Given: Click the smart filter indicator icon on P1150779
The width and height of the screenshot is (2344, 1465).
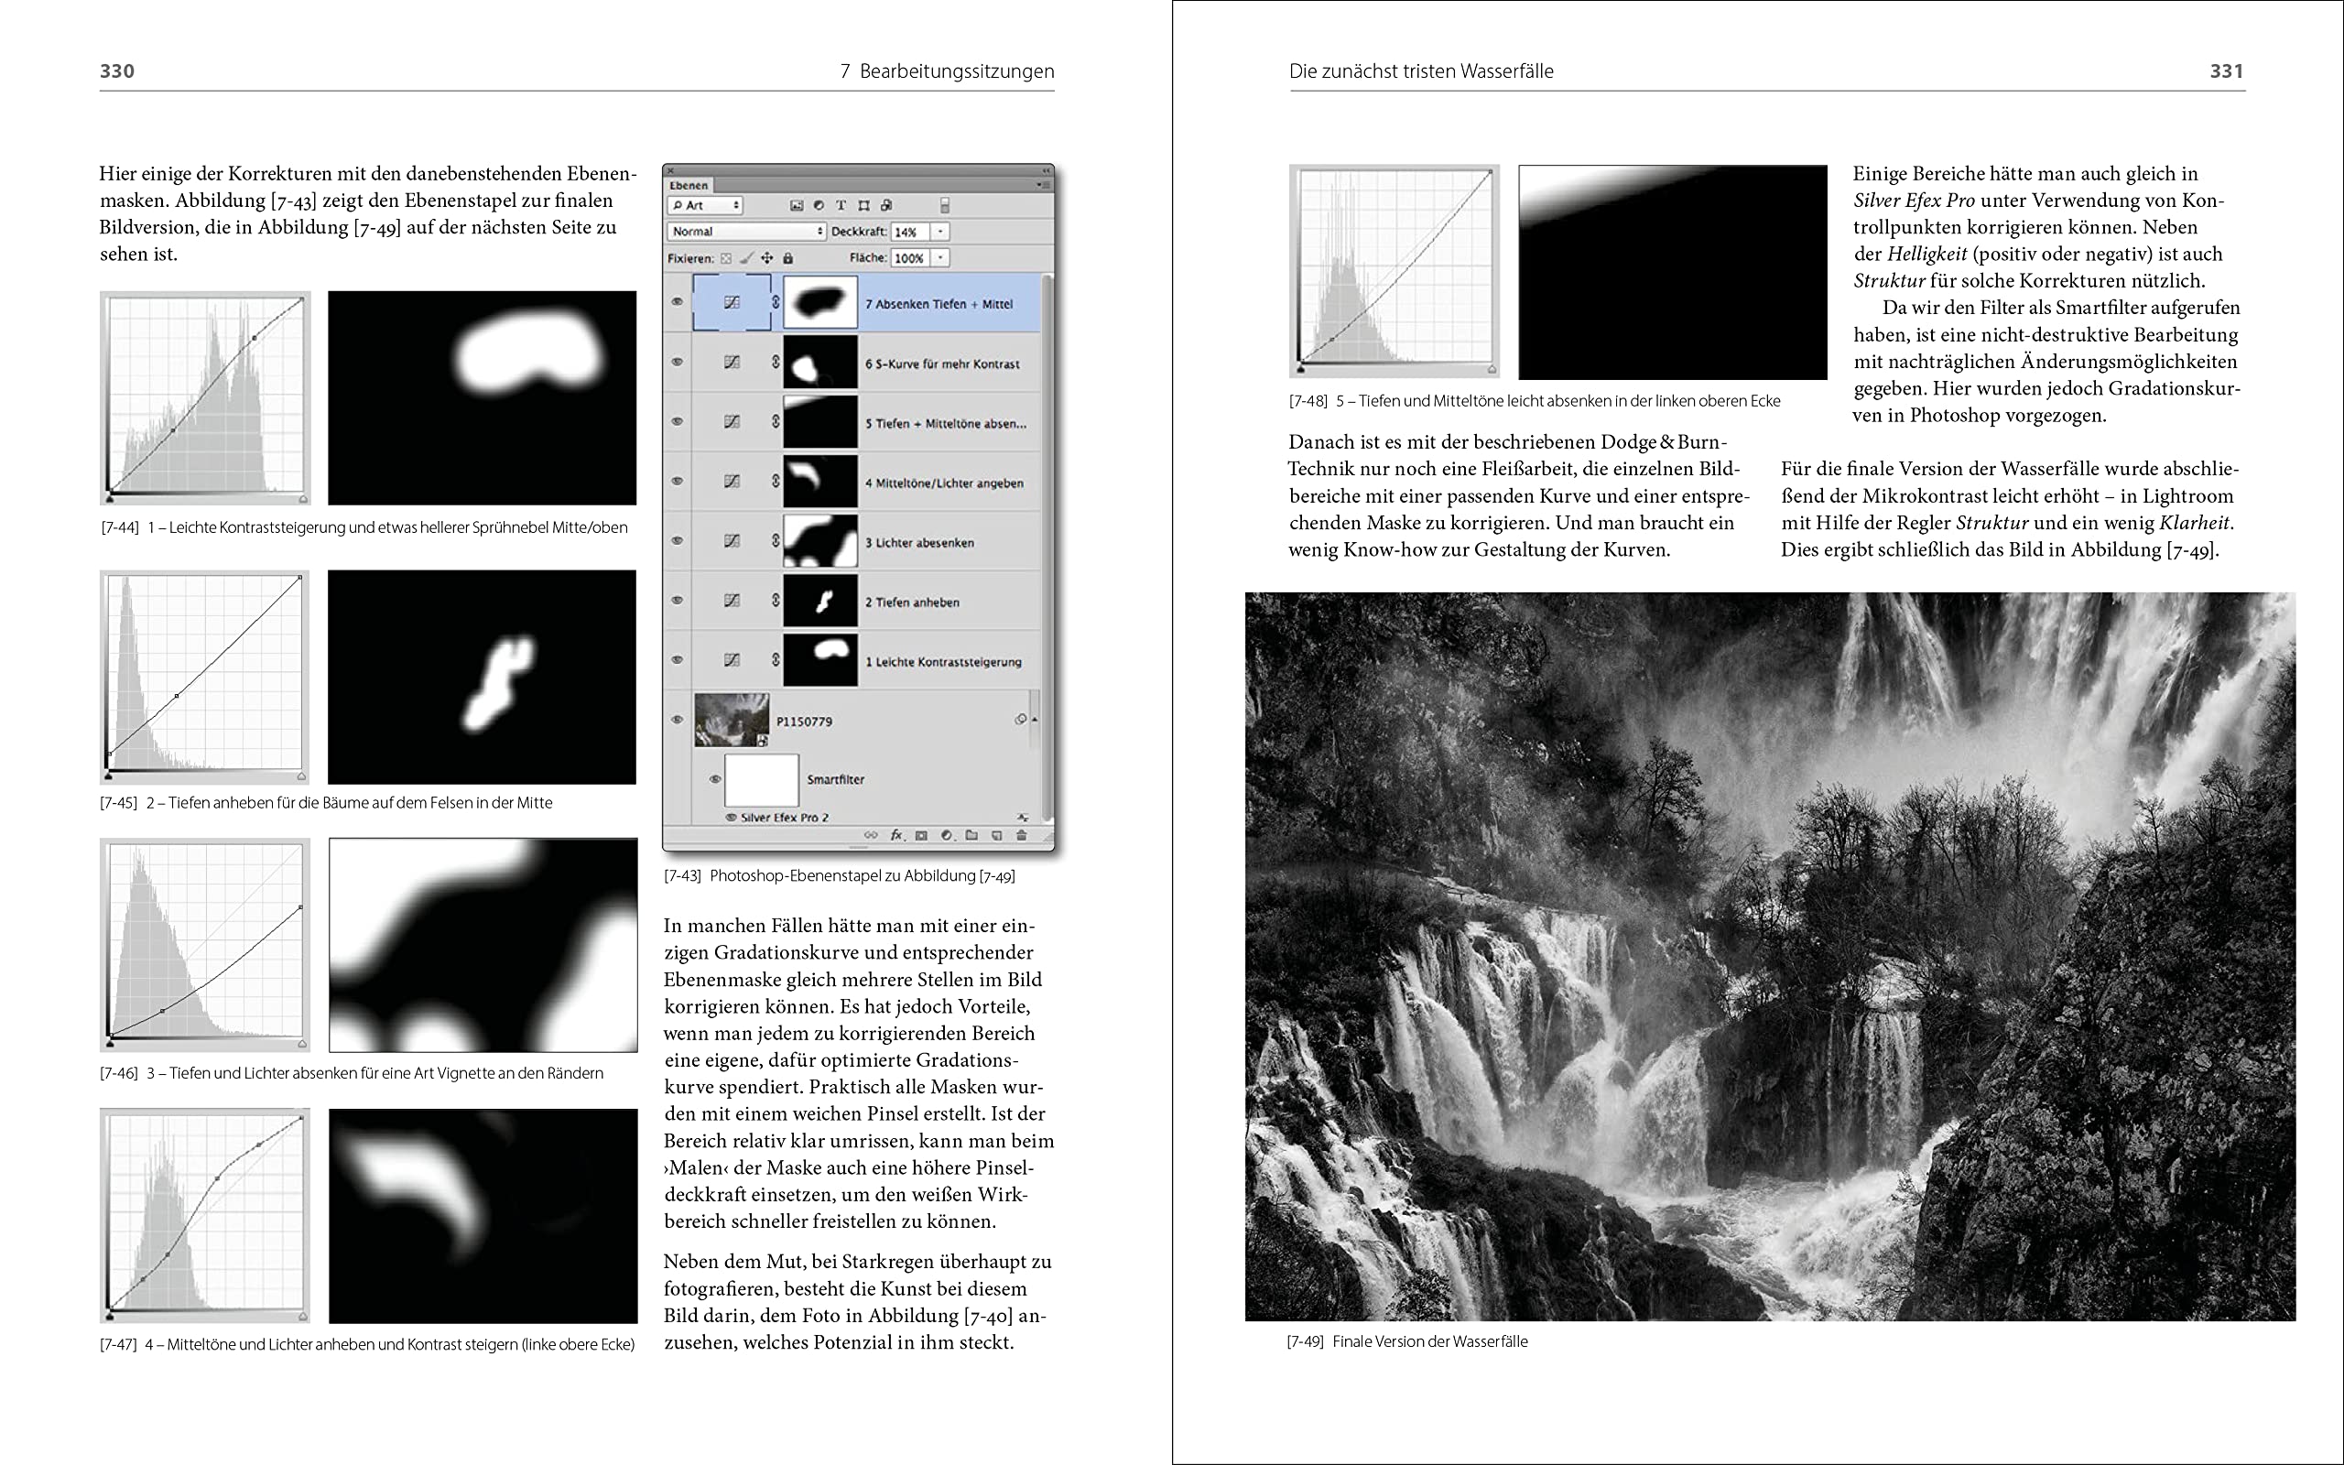Looking at the screenshot, I should click(x=1020, y=720).
